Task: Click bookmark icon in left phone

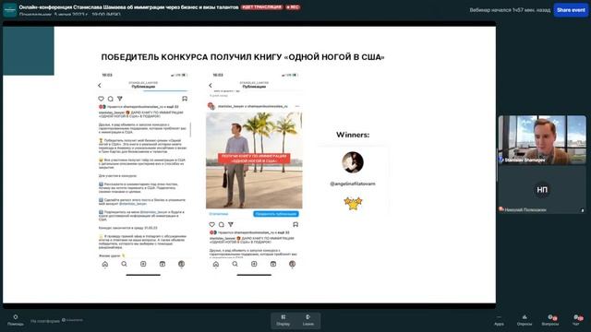Action: [x=185, y=99]
